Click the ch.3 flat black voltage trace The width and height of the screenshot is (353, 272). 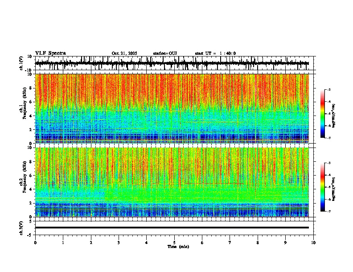point(172,228)
